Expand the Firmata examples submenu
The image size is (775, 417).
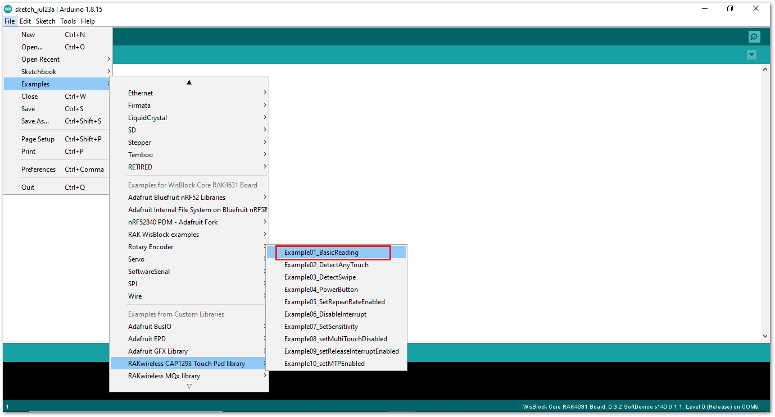click(189, 106)
